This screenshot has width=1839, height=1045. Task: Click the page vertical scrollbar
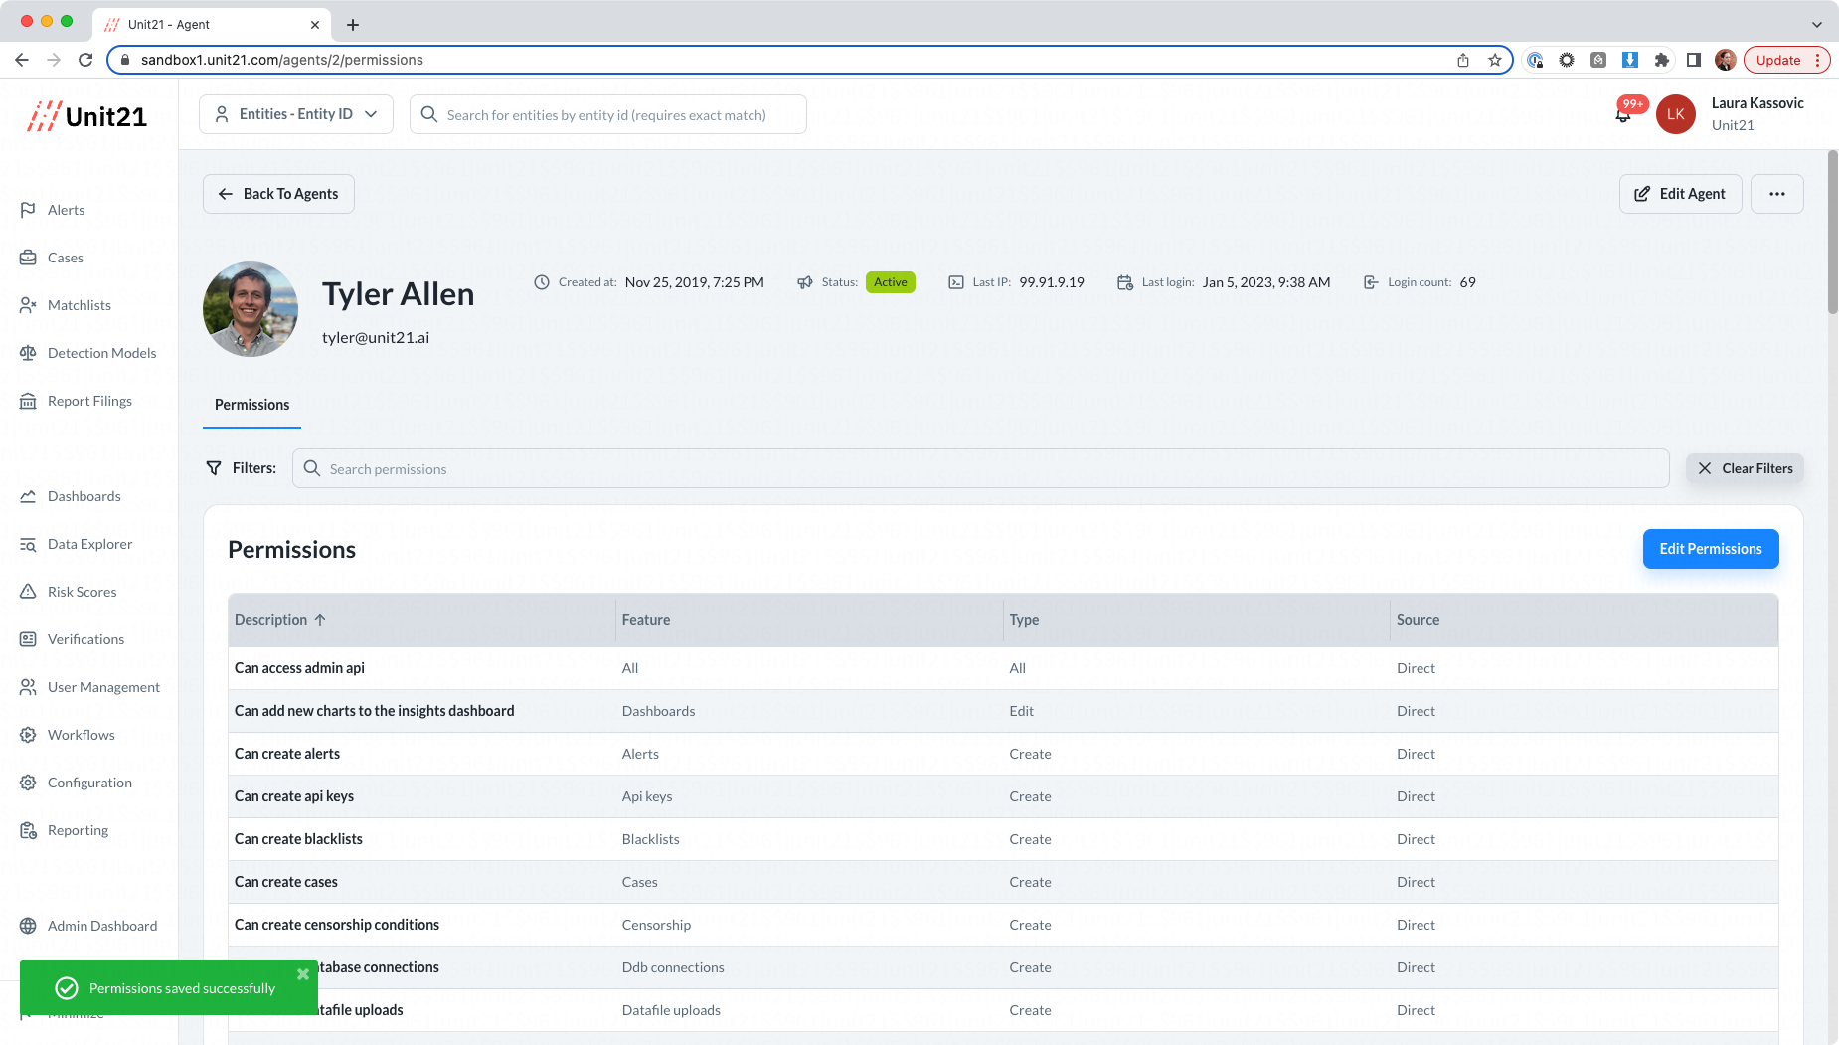tap(1833, 233)
